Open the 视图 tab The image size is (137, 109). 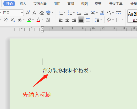click(84, 4)
